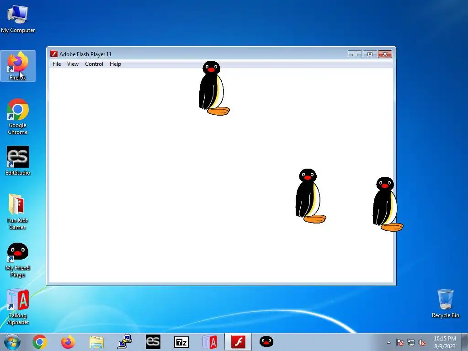This screenshot has width=468, height=351.
Task: Maximize the Adobe Flash Player window
Action: [369, 54]
